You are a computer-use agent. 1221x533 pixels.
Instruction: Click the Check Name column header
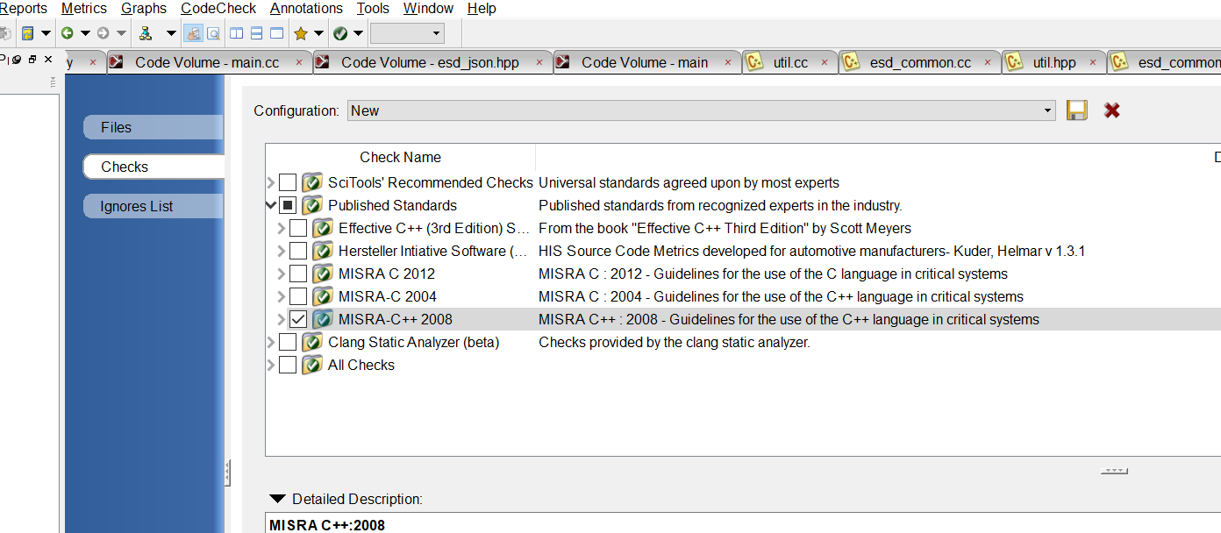coord(400,157)
